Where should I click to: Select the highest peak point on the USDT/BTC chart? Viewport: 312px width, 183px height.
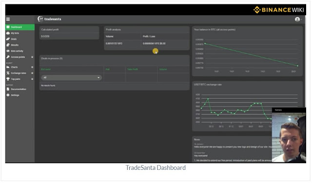[208, 98]
